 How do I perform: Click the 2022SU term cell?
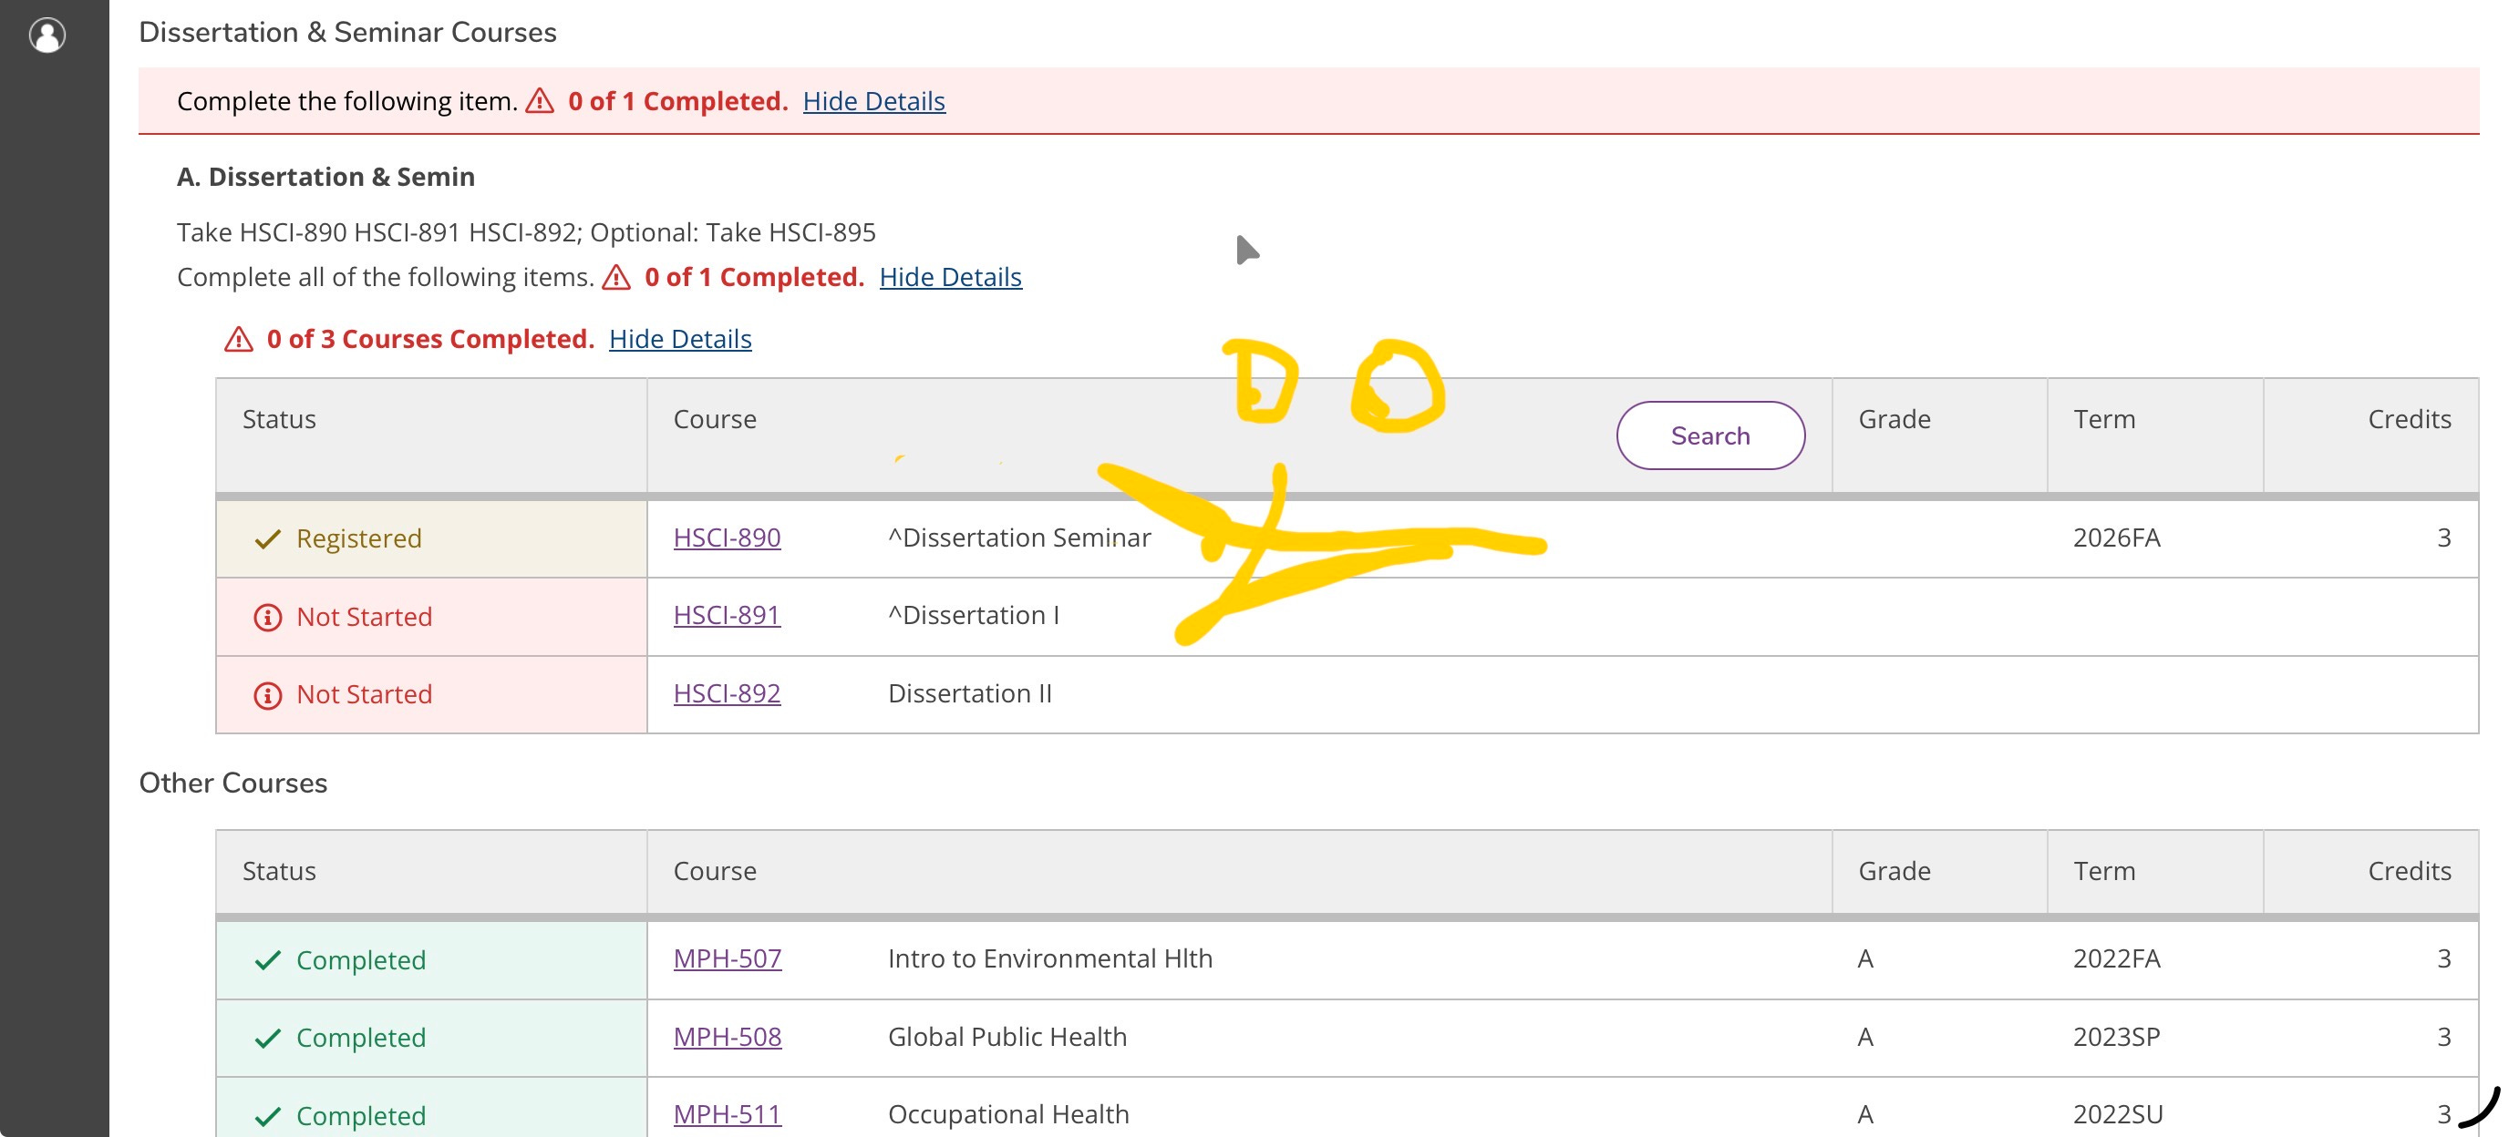pos(2118,1114)
